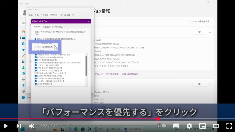Switch to 視覚効果 tab
This screenshot has height=132, width=235.
(37, 27)
